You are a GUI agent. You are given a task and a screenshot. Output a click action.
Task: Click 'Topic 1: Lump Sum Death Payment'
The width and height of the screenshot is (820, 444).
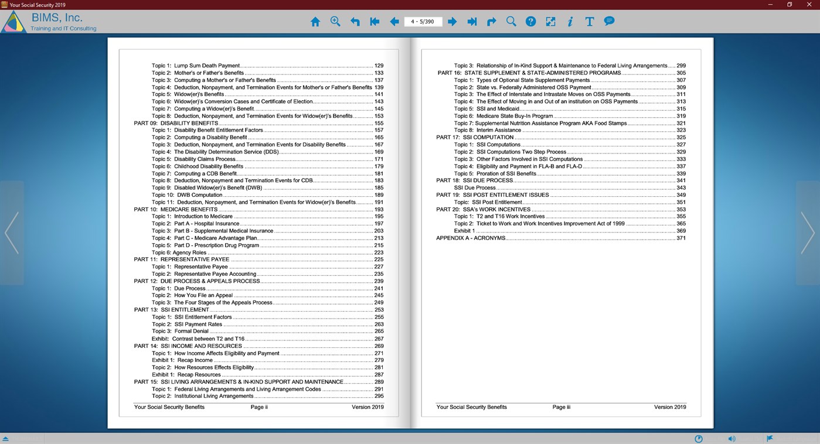click(x=267, y=66)
